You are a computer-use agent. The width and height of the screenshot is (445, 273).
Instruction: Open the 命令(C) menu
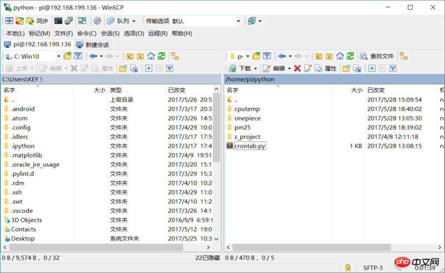coord(87,33)
